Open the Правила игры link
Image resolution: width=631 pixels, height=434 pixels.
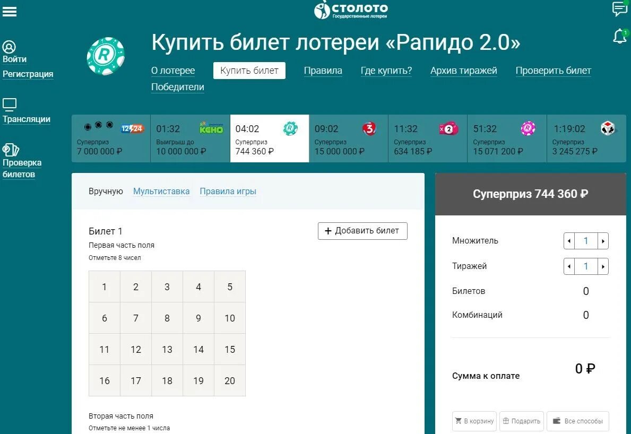pyautogui.click(x=228, y=192)
